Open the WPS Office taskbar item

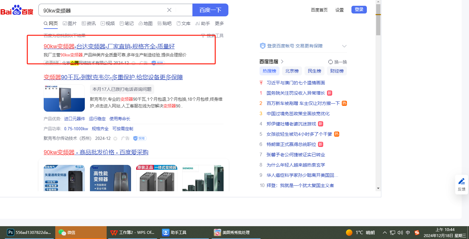point(114,232)
